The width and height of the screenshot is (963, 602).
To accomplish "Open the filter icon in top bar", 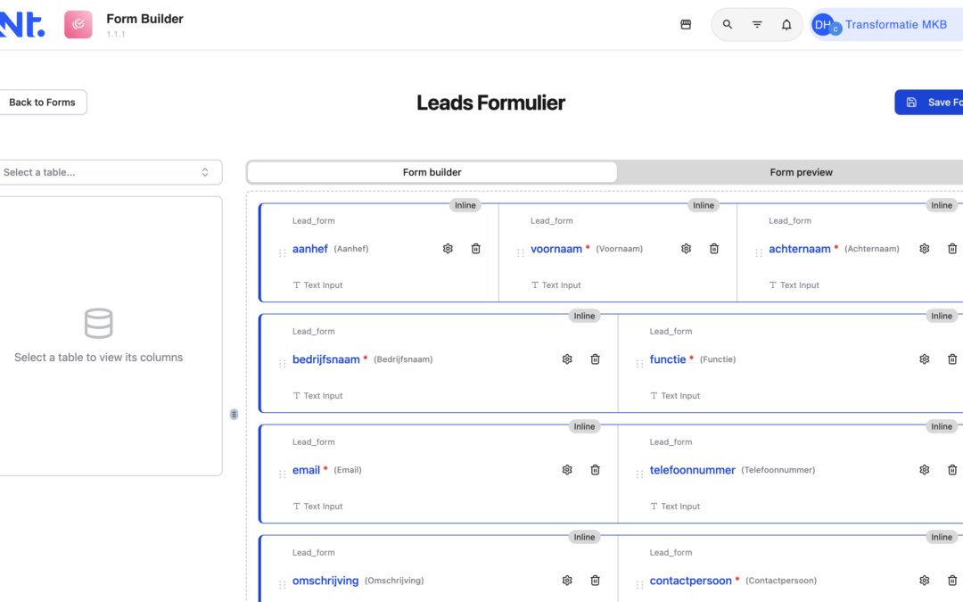I will [757, 25].
